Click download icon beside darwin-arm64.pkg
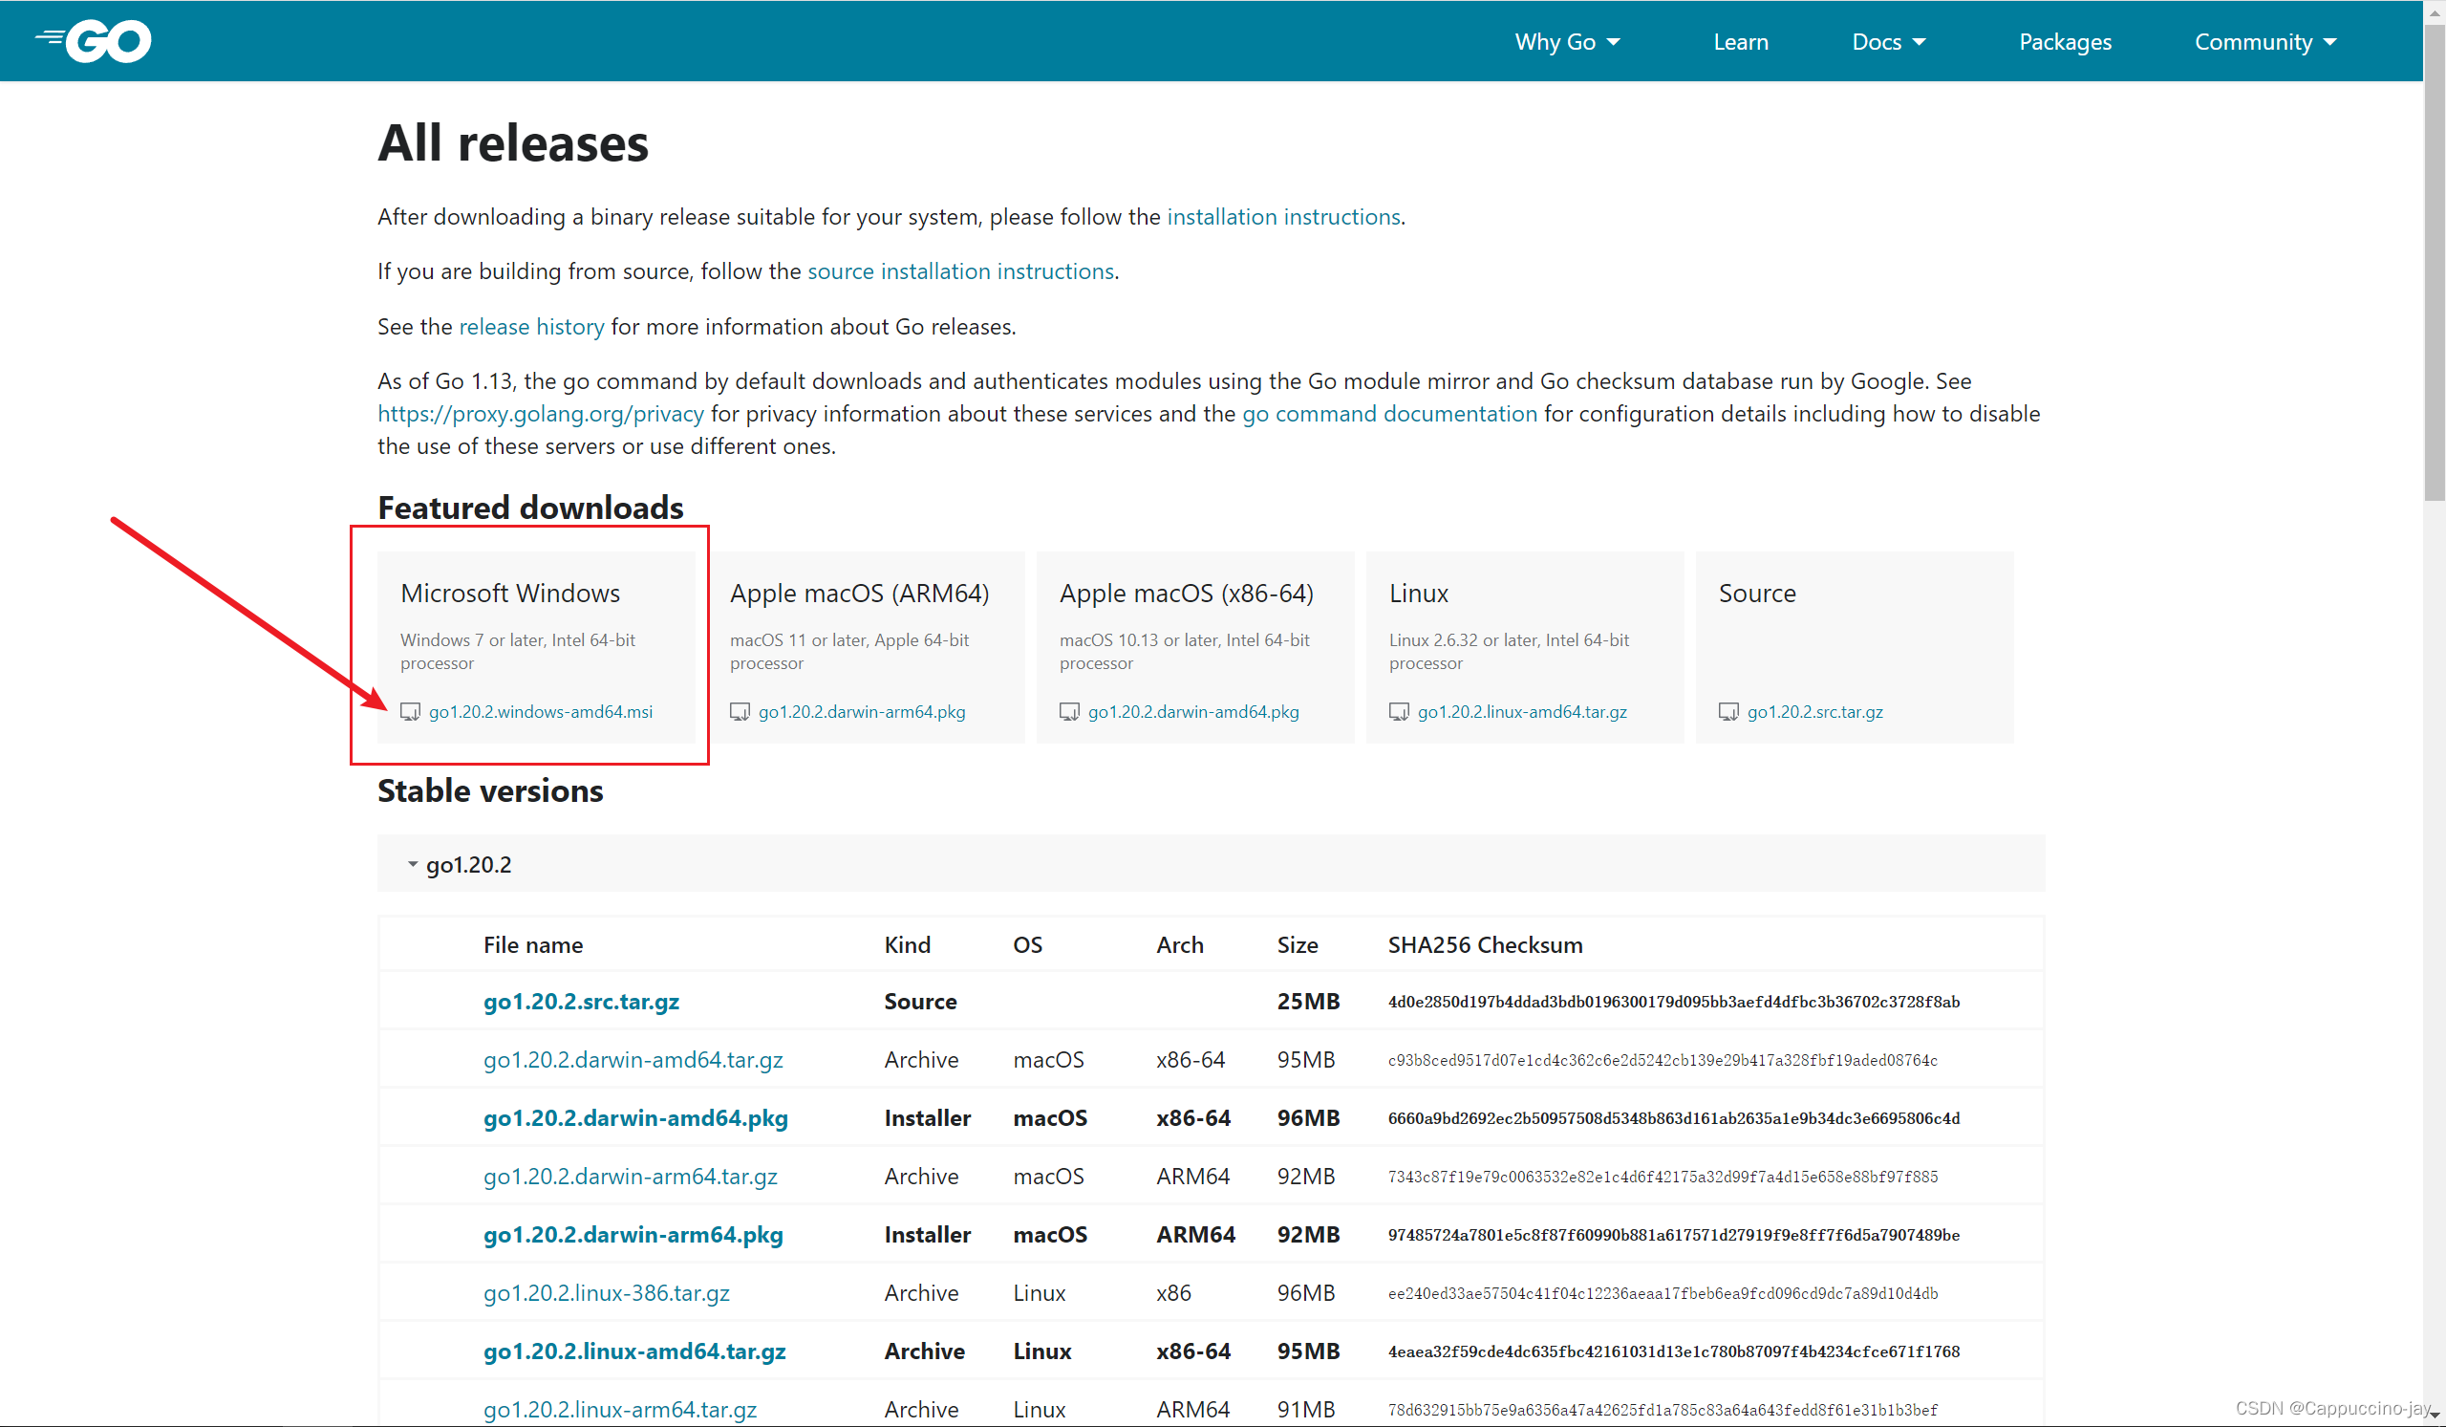The height and width of the screenshot is (1427, 2446). pos(740,711)
